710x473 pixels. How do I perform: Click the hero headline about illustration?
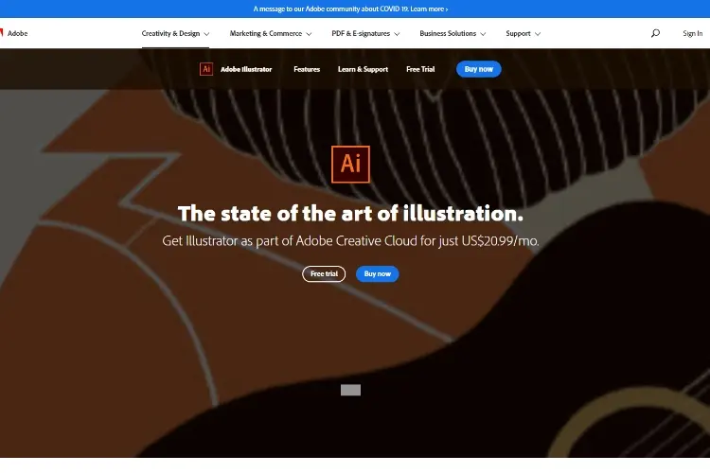pyautogui.click(x=350, y=214)
